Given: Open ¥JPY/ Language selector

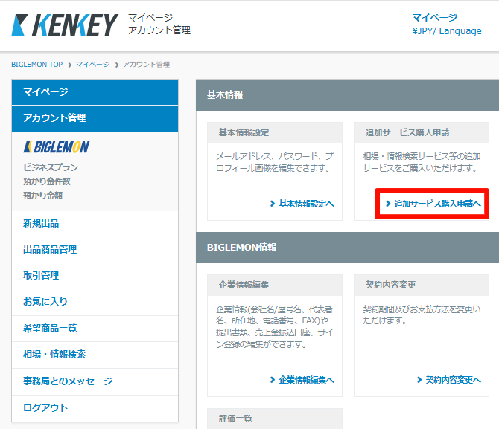Looking at the screenshot, I should coord(446,31).
